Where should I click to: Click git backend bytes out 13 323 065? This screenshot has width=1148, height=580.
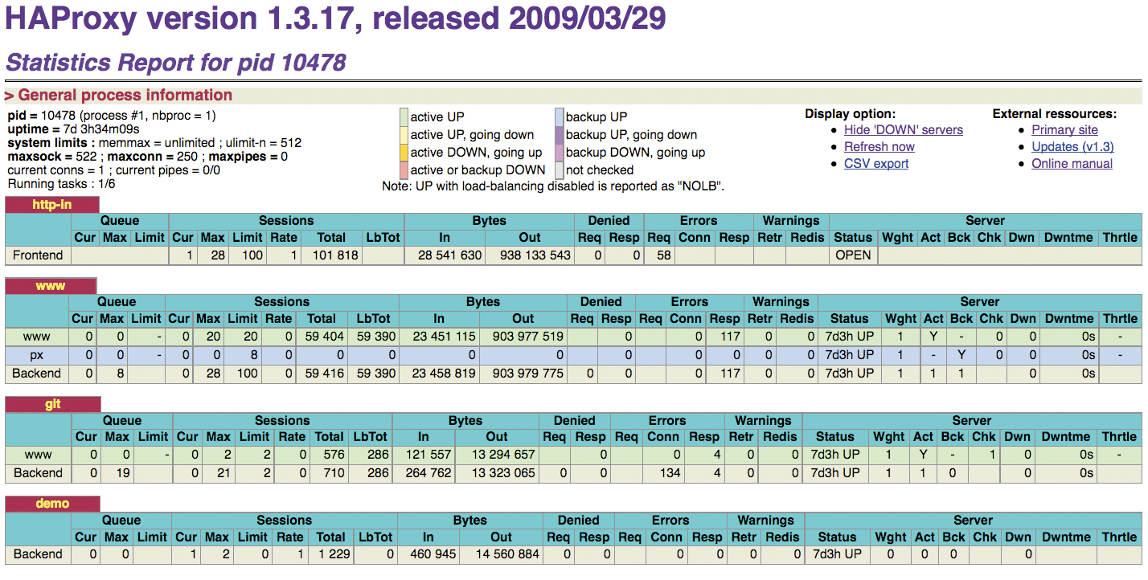pos(502,473)
